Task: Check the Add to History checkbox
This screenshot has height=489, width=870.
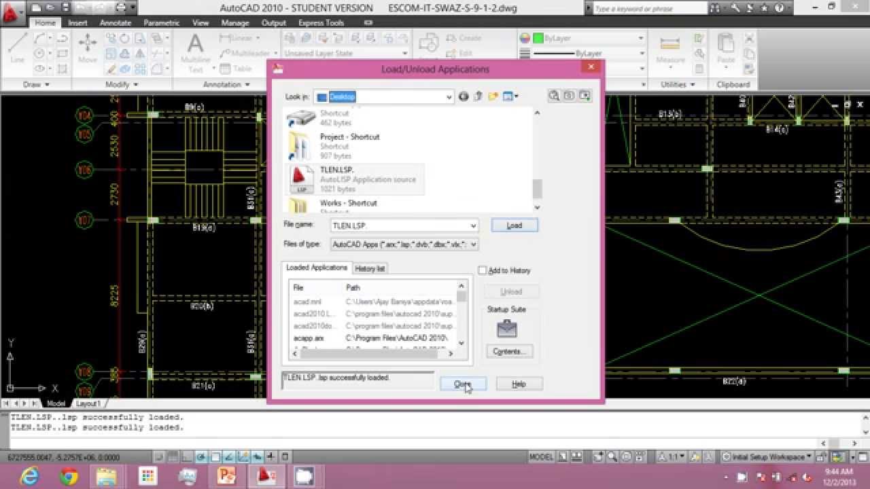Action: pyautogui.click(x=483, y=270)
